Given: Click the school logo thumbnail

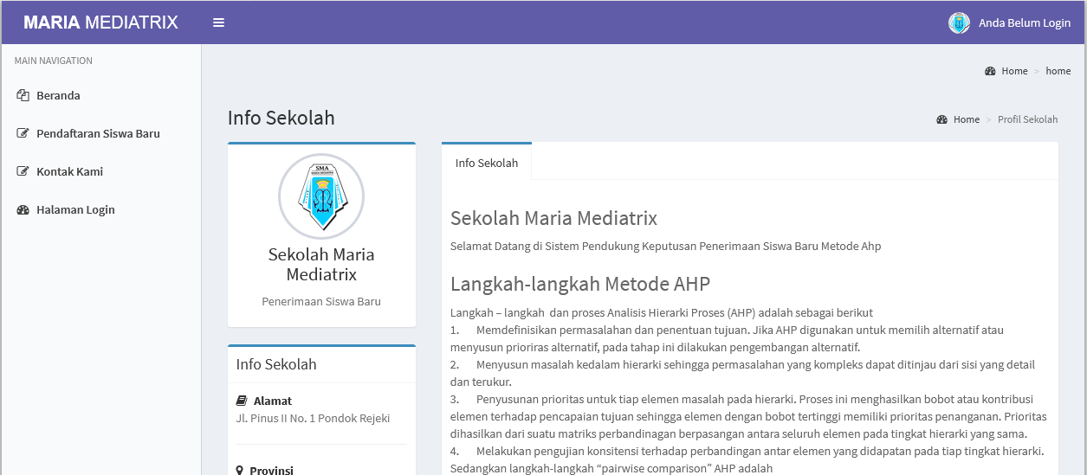Looking at the screenshot, I should pyautogui.click(x=321, y=196).
